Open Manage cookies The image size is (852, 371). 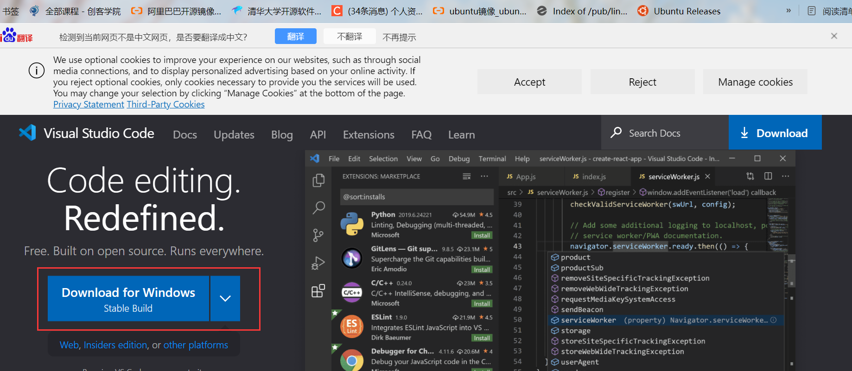[x=755, y=82]
